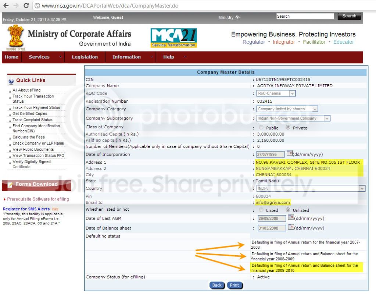The height and width of the screenshot is (295, 376).
Task: Reload the page with refresh icon
Action: (x=26, y=6)
